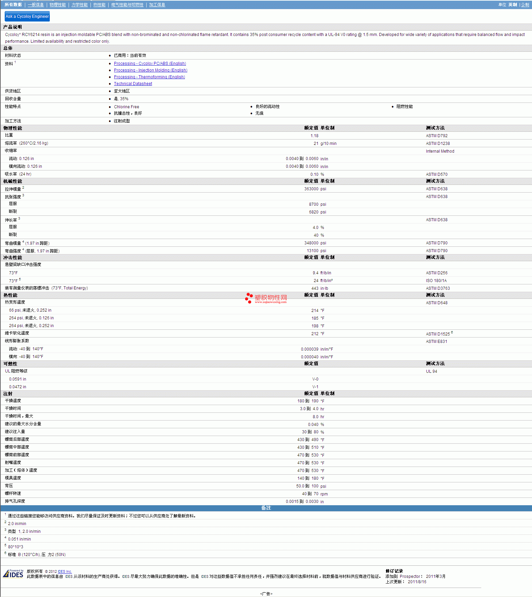
Task: Select the ASTM D792 test method
Action: pyautogui.click(x=436, y=136)
